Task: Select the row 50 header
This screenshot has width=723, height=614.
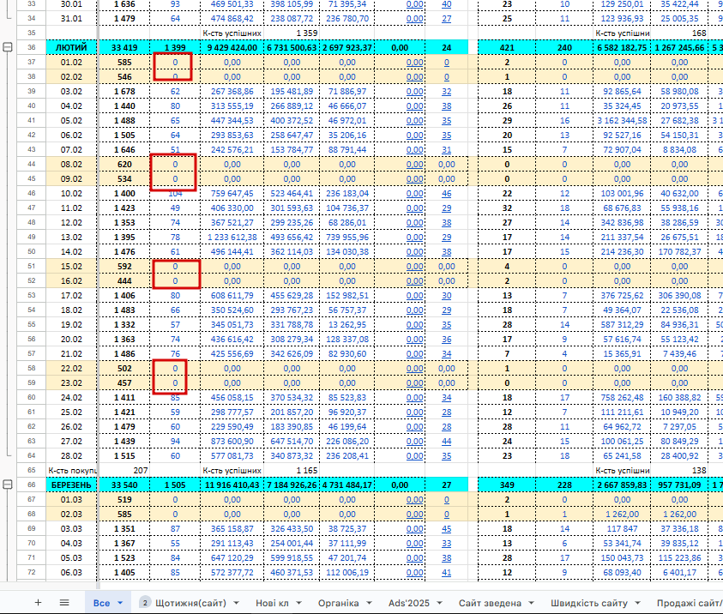Action: pos(32,251)
